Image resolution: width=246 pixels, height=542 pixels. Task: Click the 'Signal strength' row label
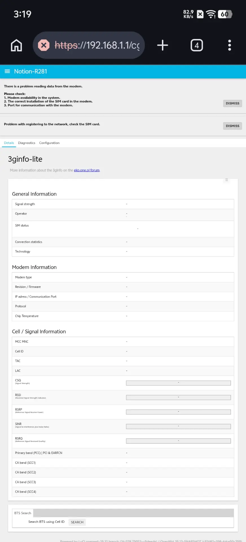point(25,204)
